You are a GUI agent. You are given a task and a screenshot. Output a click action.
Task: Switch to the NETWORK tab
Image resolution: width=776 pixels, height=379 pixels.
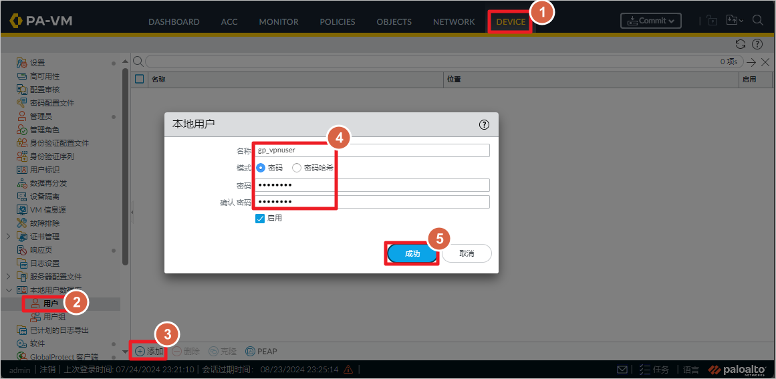tap(454, 22)
